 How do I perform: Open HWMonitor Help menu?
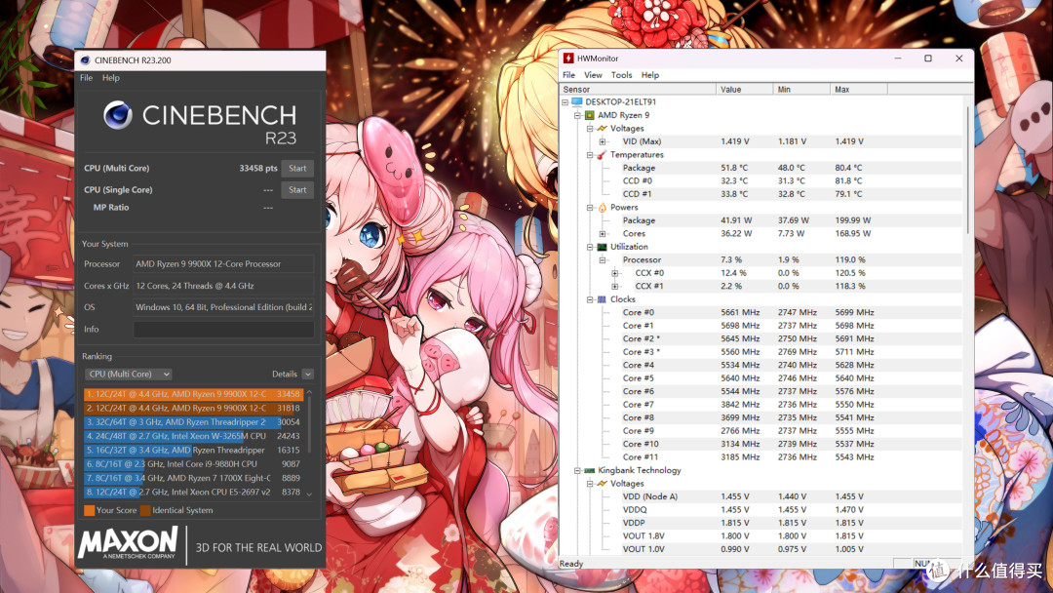[650, 75]
